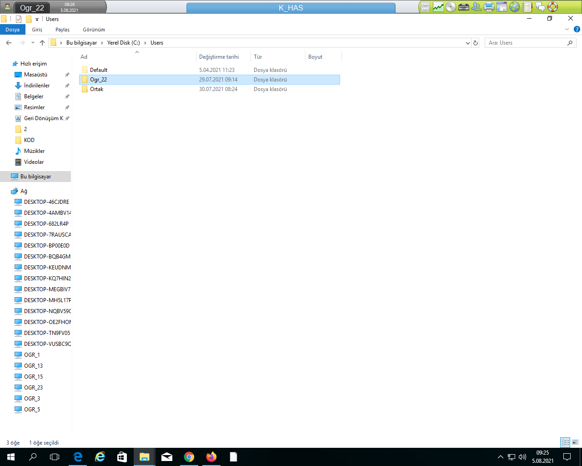Open the blue Explorer help question mark

tap(577, 29)
